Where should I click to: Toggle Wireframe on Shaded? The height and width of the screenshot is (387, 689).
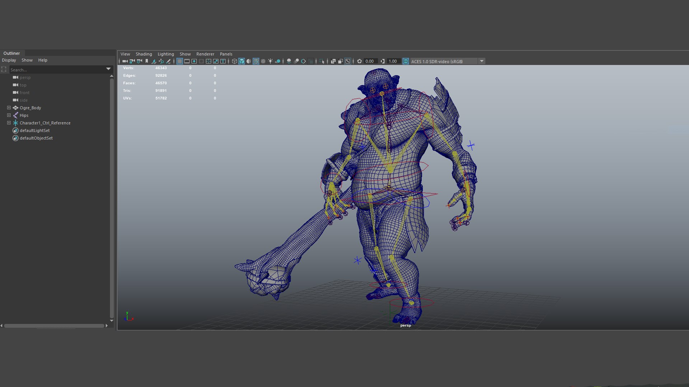pos(256,61)
